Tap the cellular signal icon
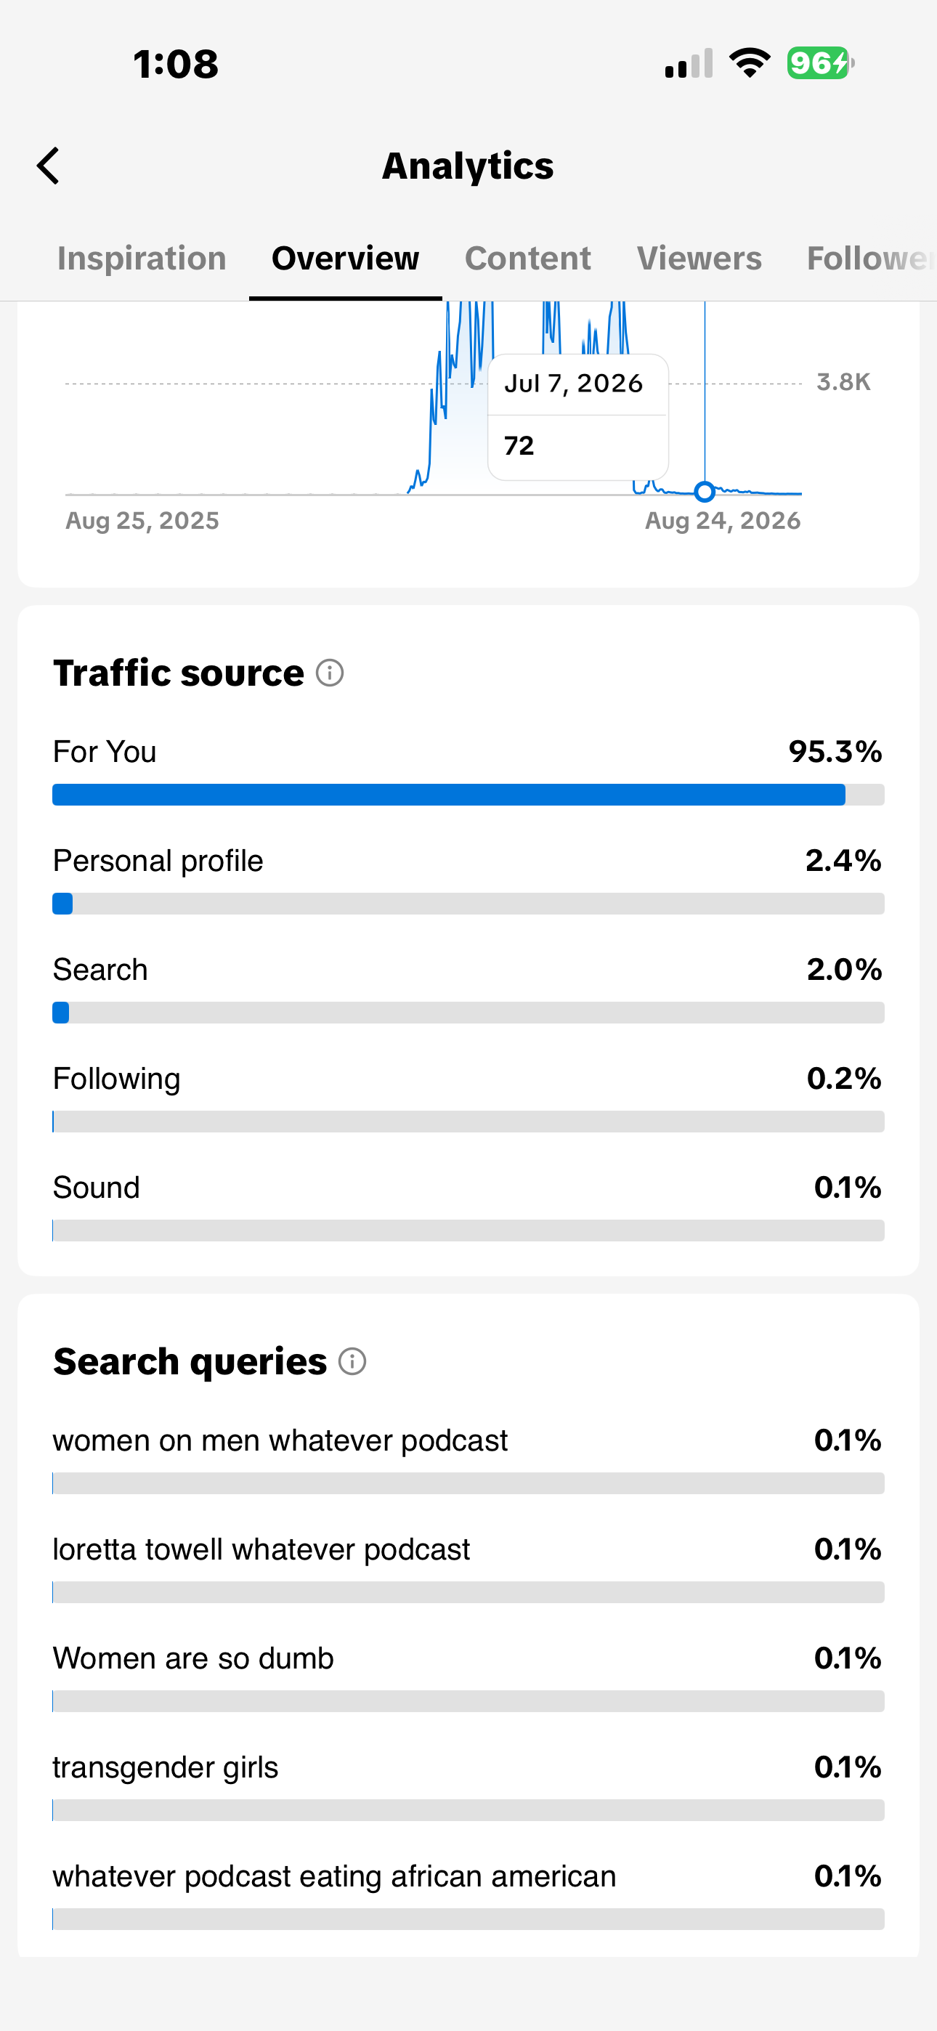This screenshot has height=2031, width=937. click(689, 63)
